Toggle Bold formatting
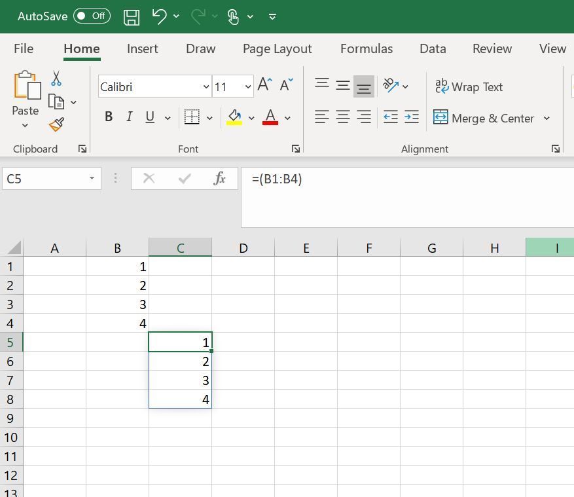This screenshot has width=574, height=497. click(109, 117)
